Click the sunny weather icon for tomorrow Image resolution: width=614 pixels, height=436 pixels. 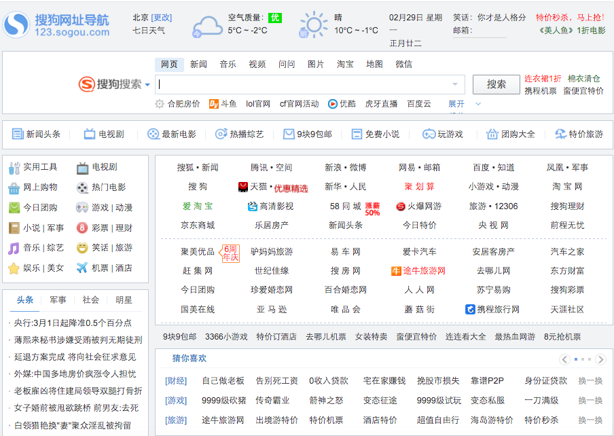point(313,24)
